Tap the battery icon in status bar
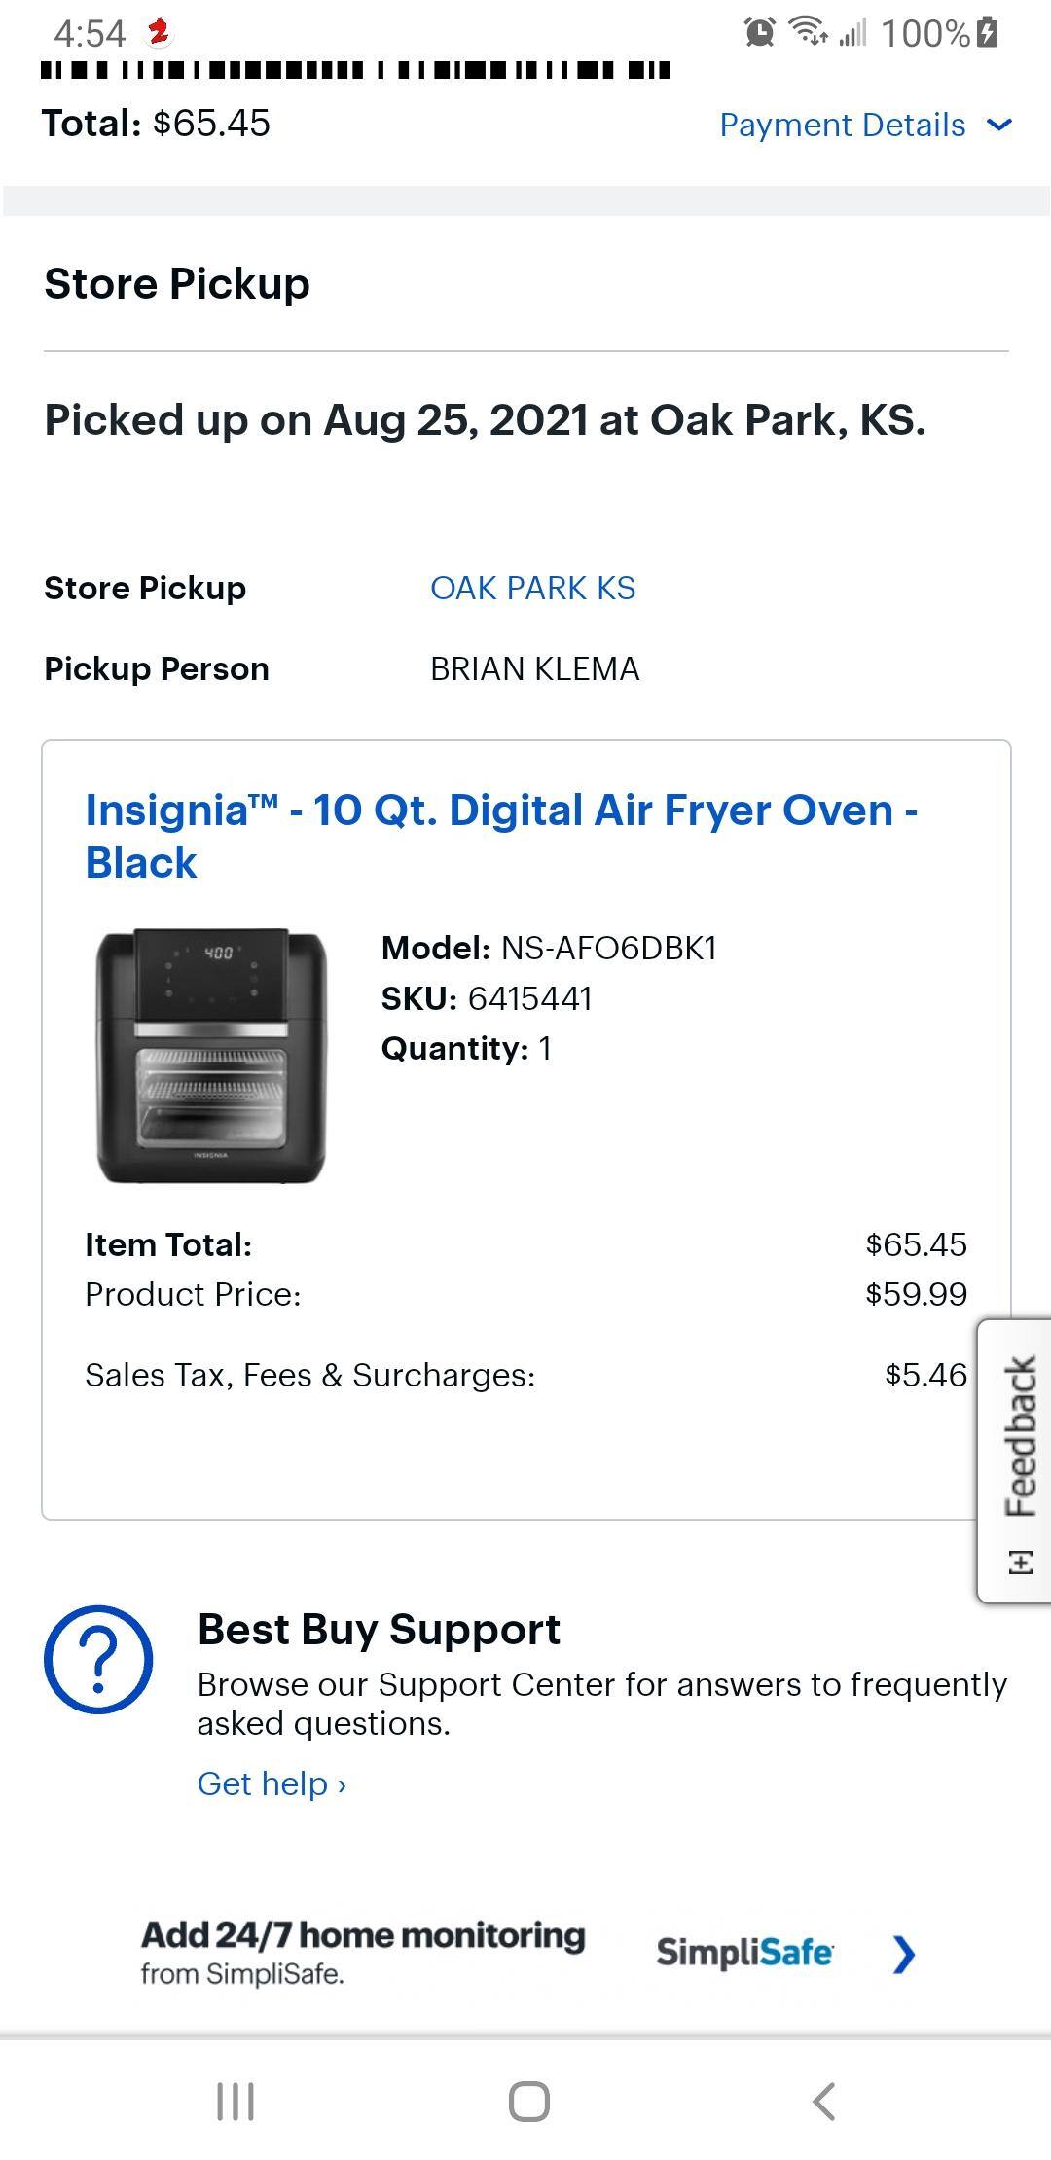 987,33
